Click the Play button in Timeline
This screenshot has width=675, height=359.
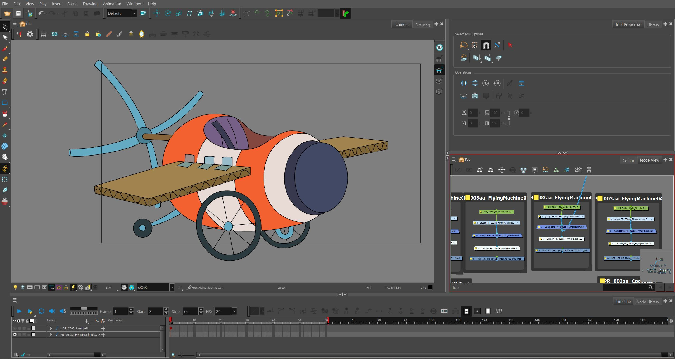tap(19, 311)
